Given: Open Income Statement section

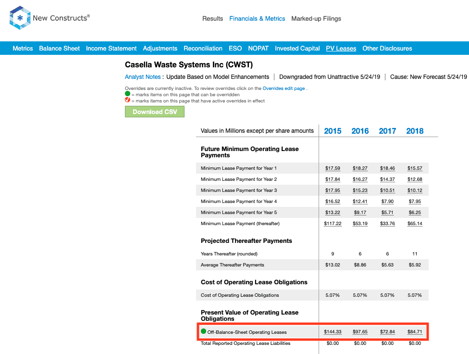Looking at the screenshot, I should pos(111,48).
